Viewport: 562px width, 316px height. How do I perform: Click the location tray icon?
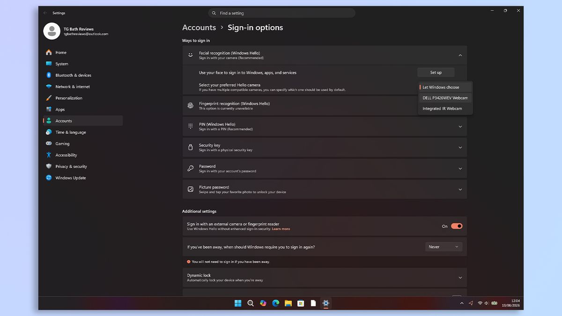[471, 303]
